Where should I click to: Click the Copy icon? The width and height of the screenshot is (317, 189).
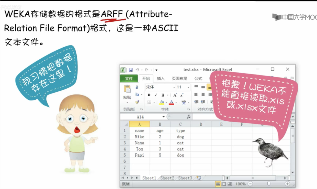click(x=137, y=94)
